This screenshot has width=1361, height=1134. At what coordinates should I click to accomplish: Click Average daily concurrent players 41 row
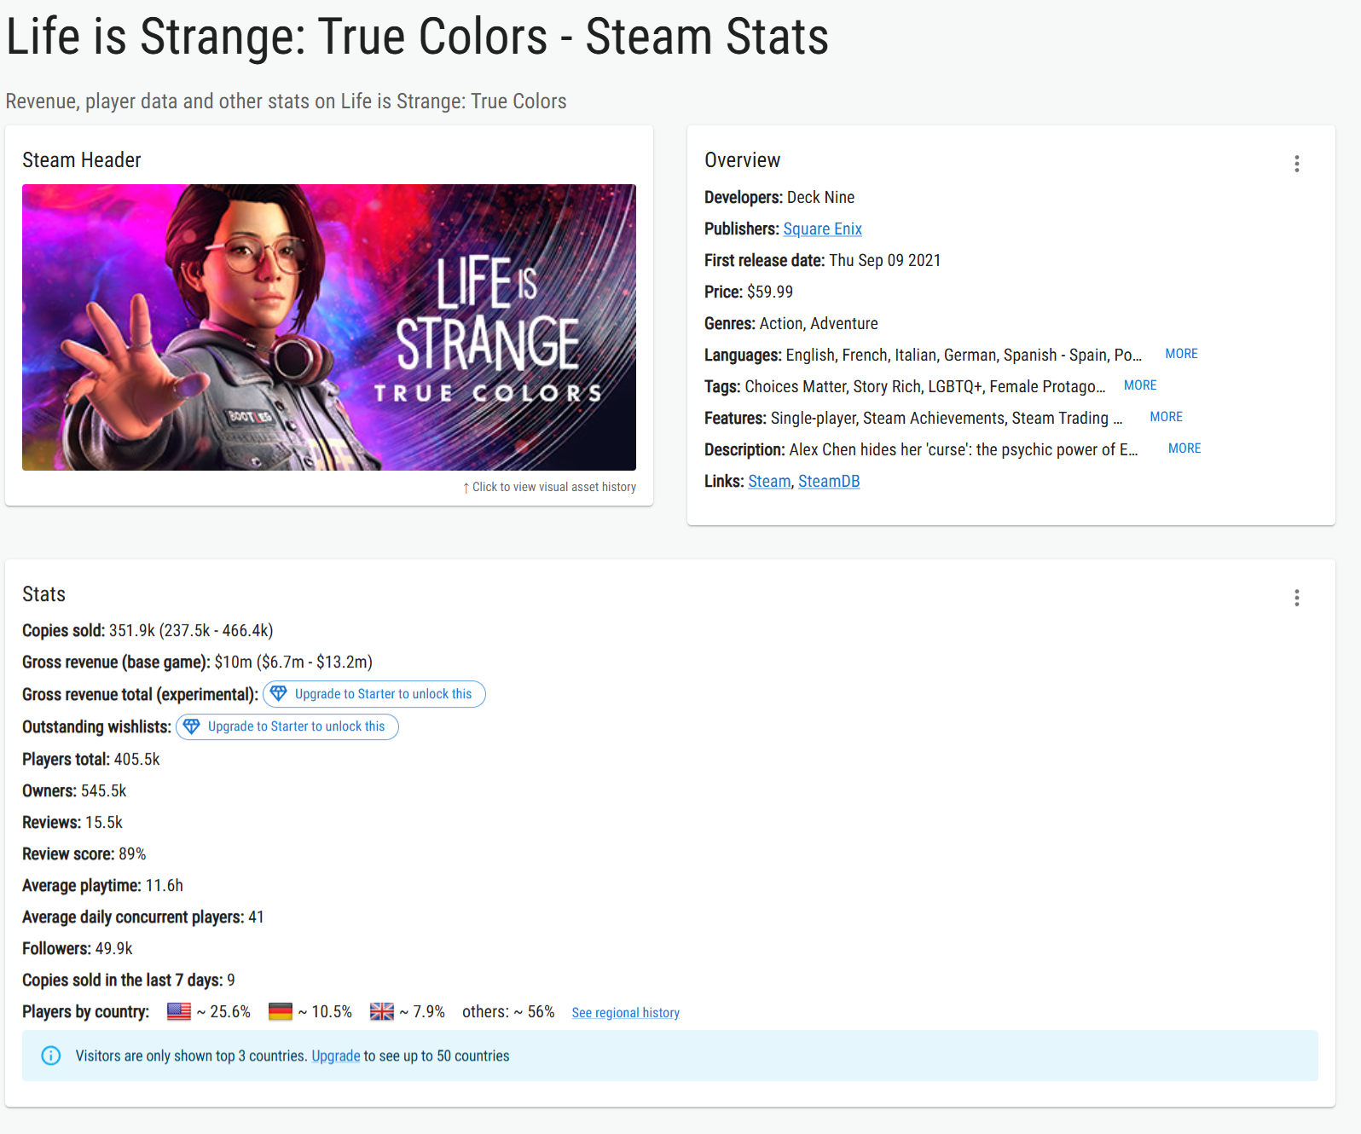click(143, 917)
